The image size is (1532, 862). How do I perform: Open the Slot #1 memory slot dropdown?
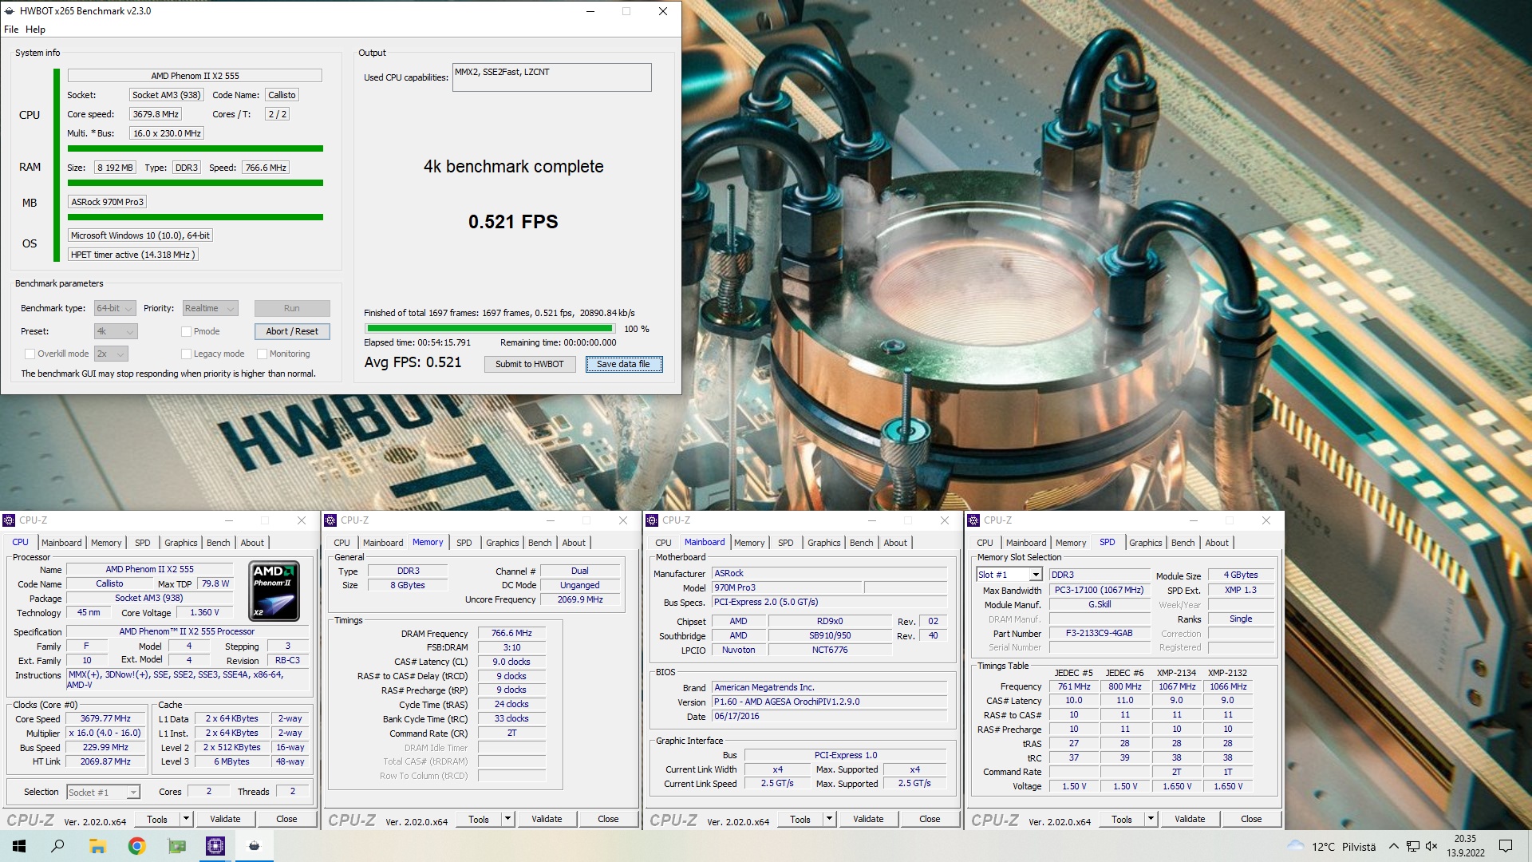tap(1009, 575)
